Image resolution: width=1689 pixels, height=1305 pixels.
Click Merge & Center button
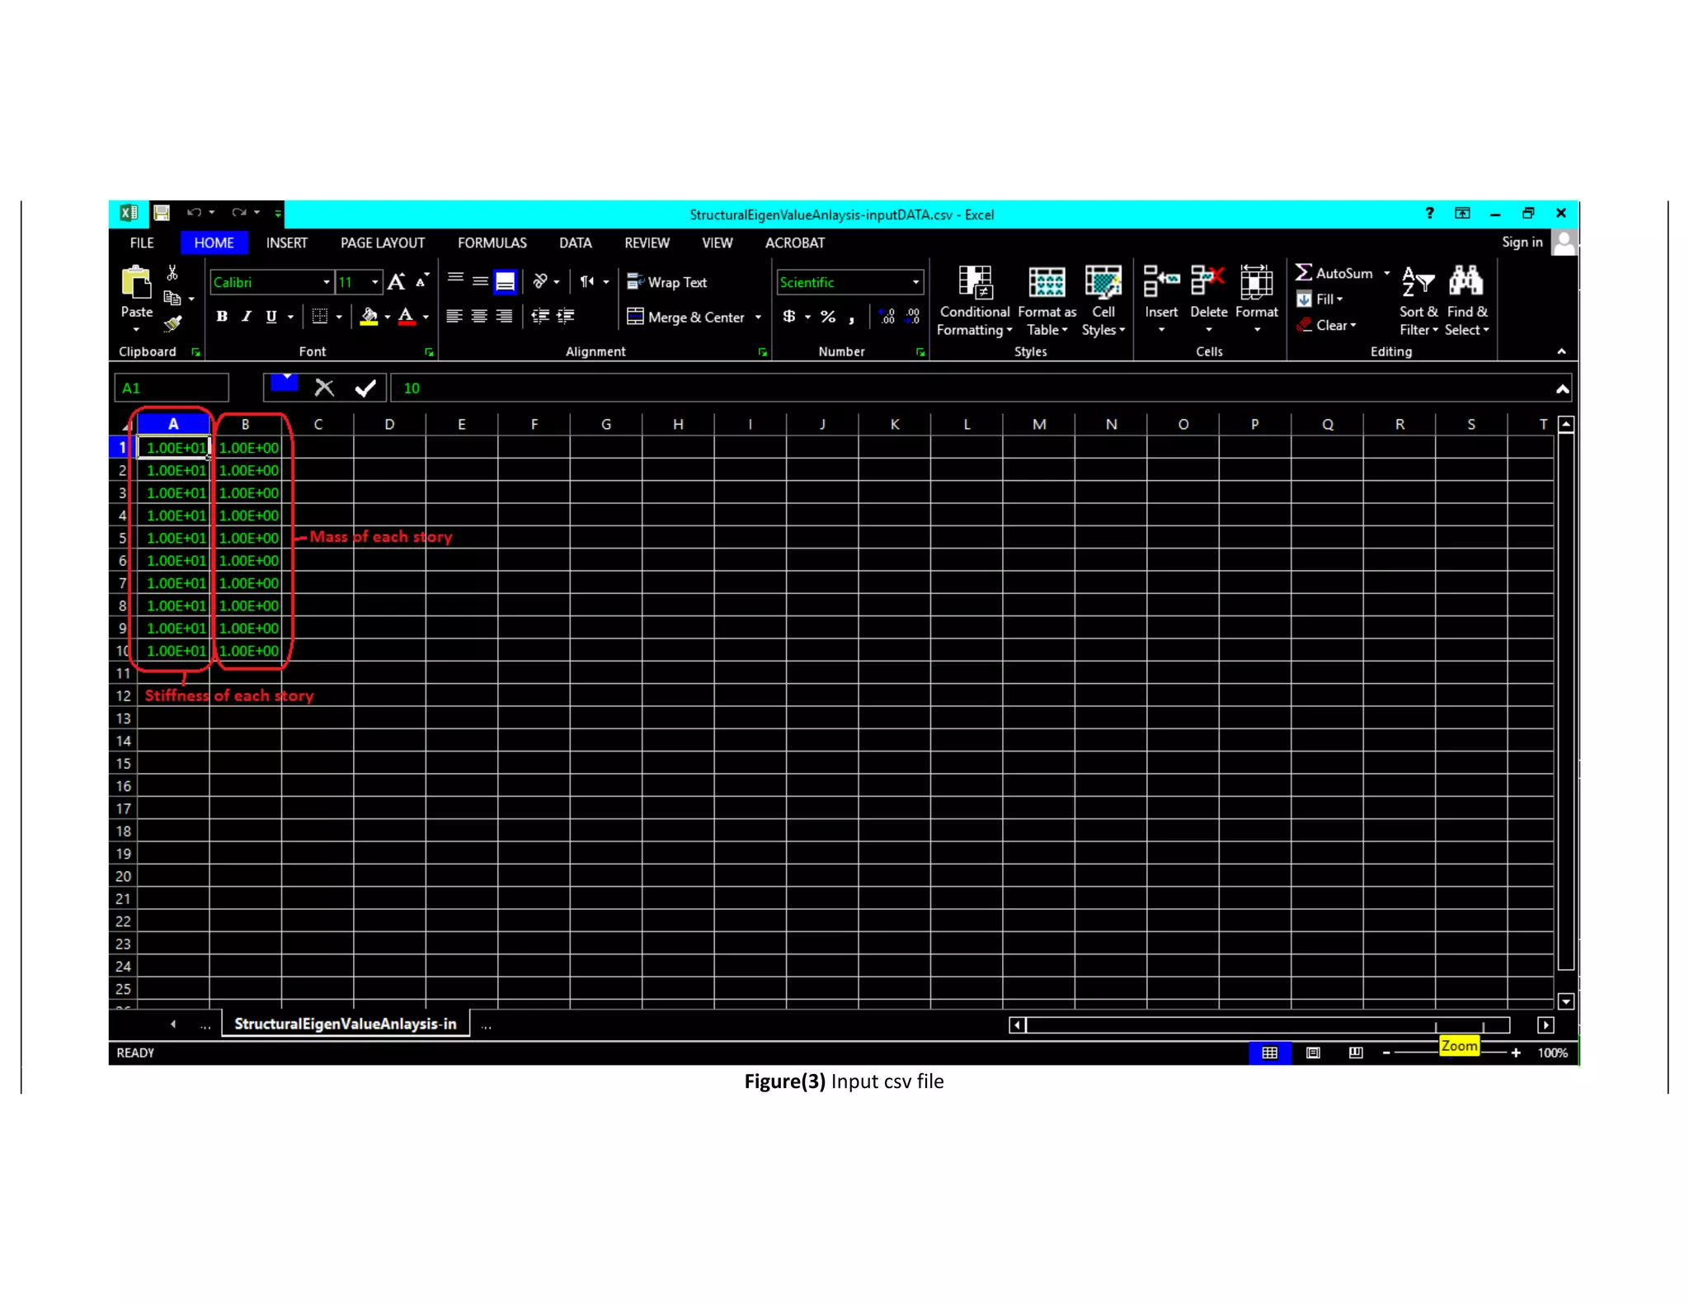pos(686,318)
